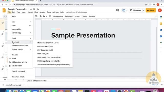Select the shape tool in toolbar

[40, 16]
